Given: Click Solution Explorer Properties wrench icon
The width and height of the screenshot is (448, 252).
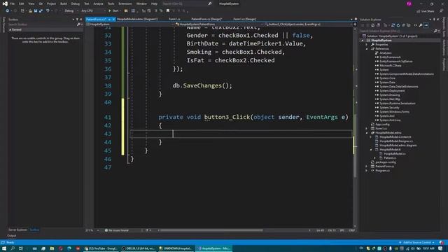Looking at the screenshot, I should click(421, 25).
